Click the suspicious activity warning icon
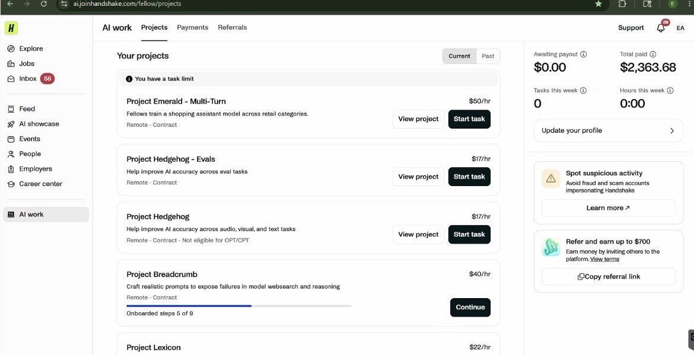The height and width of the screenshot is (355, 694). [551, 178]
